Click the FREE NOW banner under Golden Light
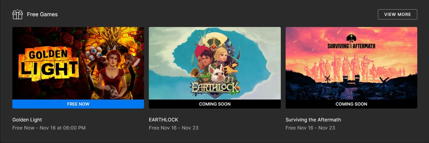Viewport: 429px width, 143px height. tap(78, 104)
